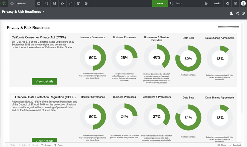247x147 pixels.
Task: Open the browse folder icon in top bar
Action: (x=39, y=3)
